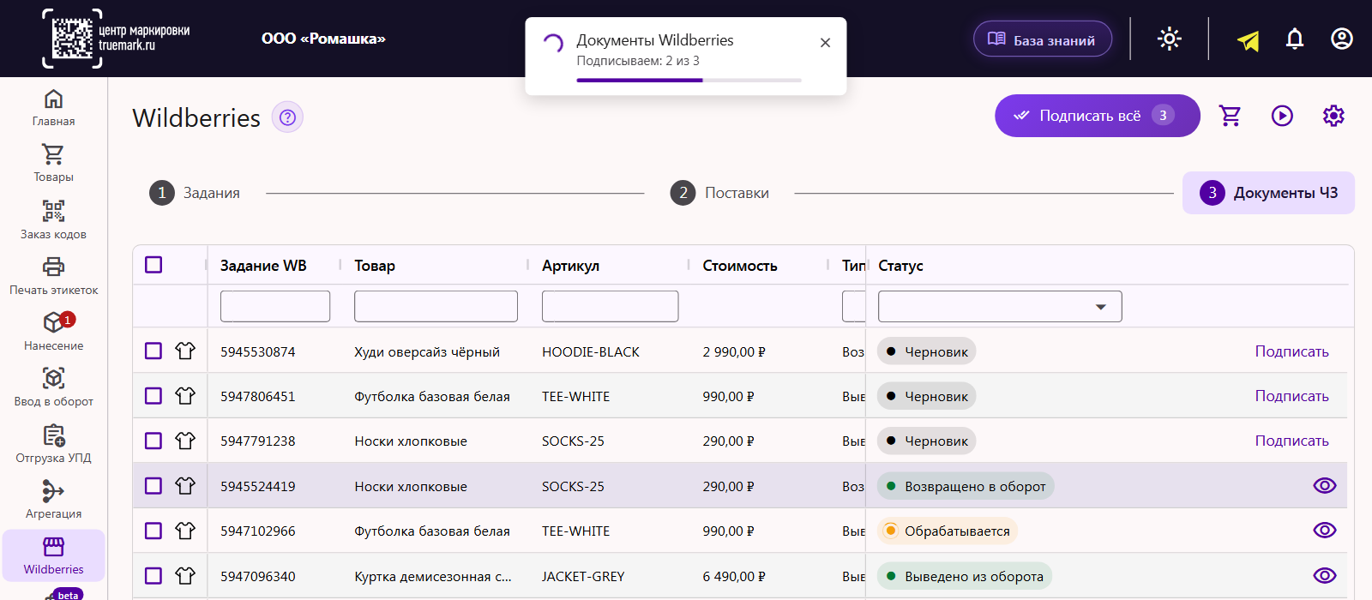Open the user account profile icon
The image size is (1372, 600).
tap(1342, 39)
